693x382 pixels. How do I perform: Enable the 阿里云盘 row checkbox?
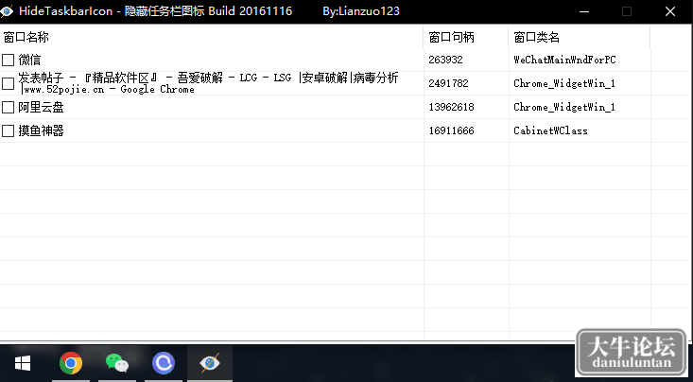click(x=8, y=107)
